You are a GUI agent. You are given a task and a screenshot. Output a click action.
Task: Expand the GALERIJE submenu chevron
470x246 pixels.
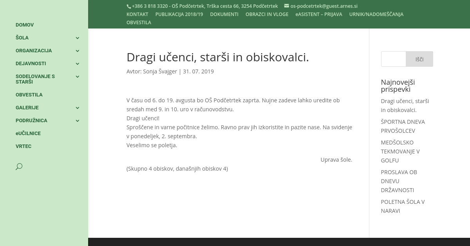click(x=78, y=108)
